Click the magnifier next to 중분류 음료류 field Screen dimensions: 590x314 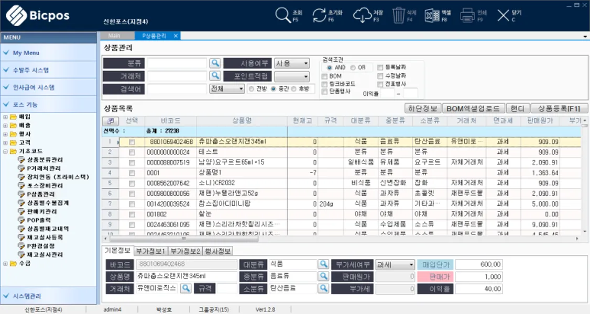323,276
